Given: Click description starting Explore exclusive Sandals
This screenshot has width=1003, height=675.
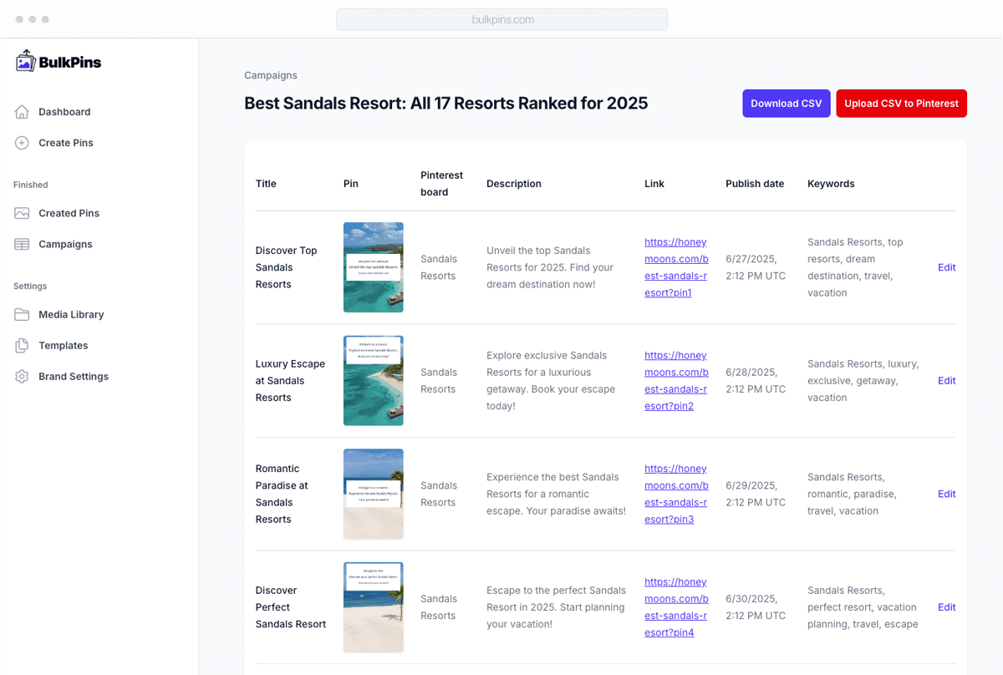Looking at the screenshot, I should [552, 381].
